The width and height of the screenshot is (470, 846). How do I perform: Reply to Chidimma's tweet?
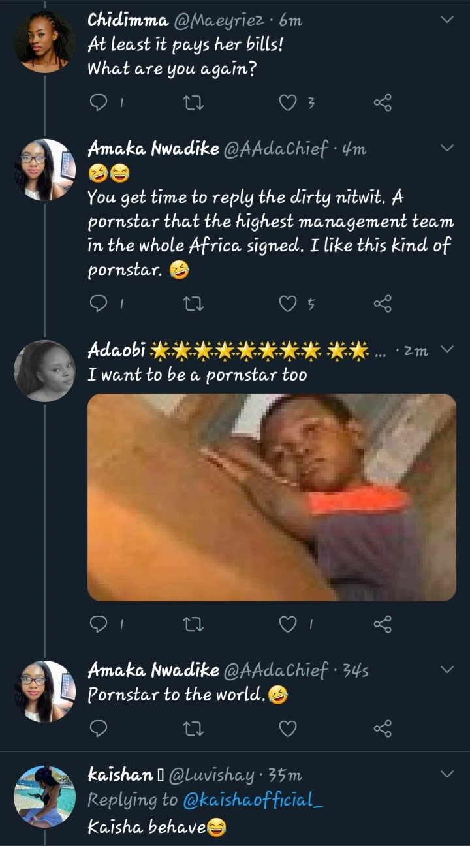(97, 102)
